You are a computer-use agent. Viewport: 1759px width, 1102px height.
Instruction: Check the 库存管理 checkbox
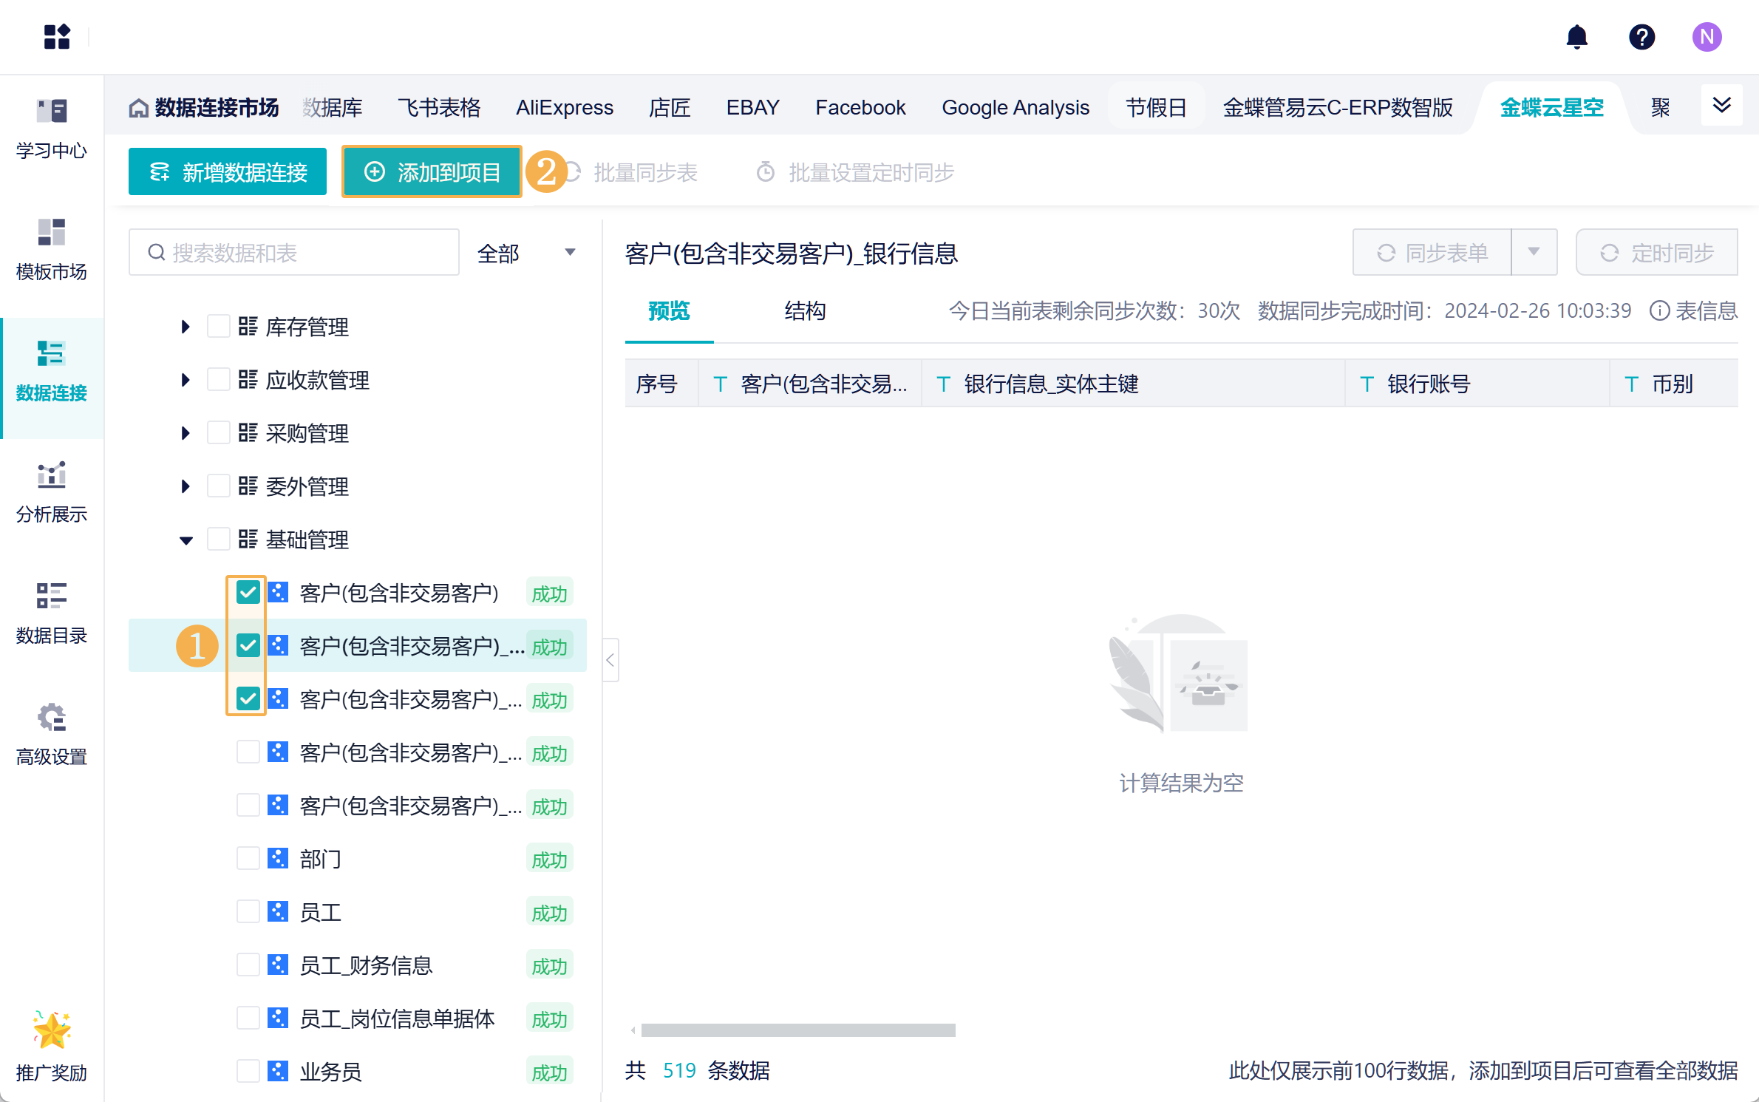click(x=218, y=326)
